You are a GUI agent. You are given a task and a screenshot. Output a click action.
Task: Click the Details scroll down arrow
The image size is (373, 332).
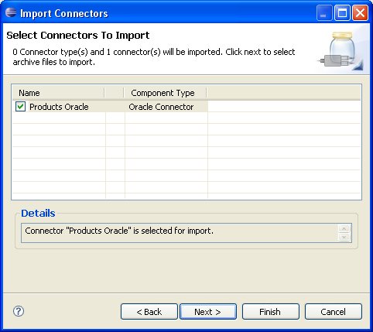click(344, 237)
